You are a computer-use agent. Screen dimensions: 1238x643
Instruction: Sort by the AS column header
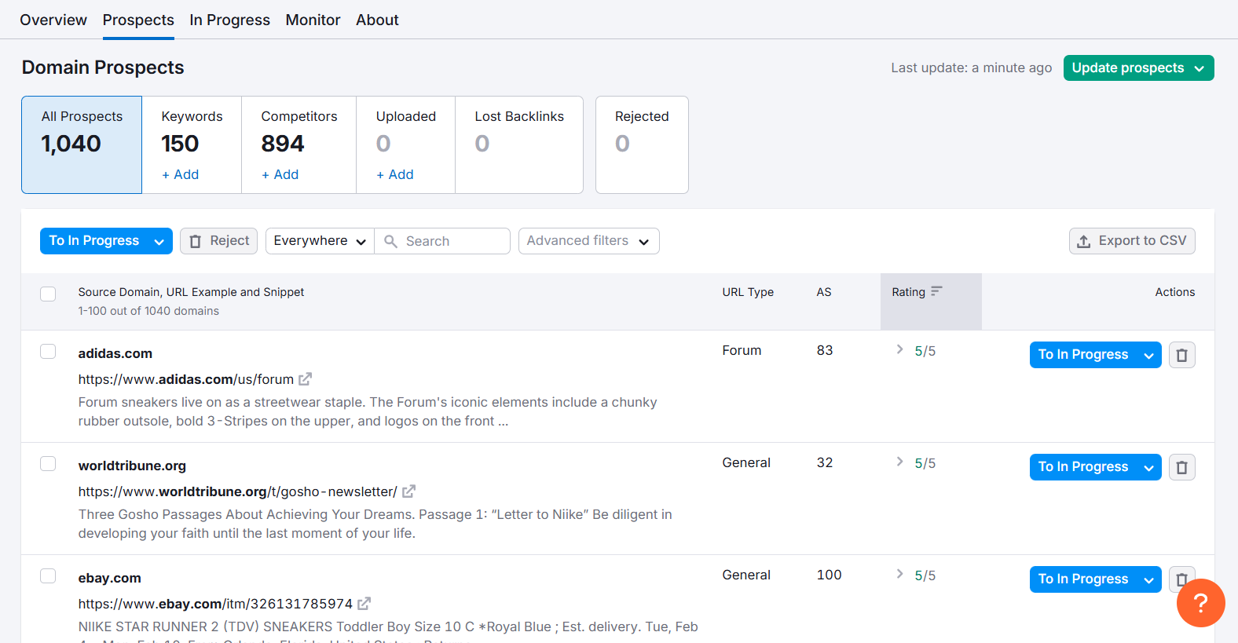(x=823, y=292)
